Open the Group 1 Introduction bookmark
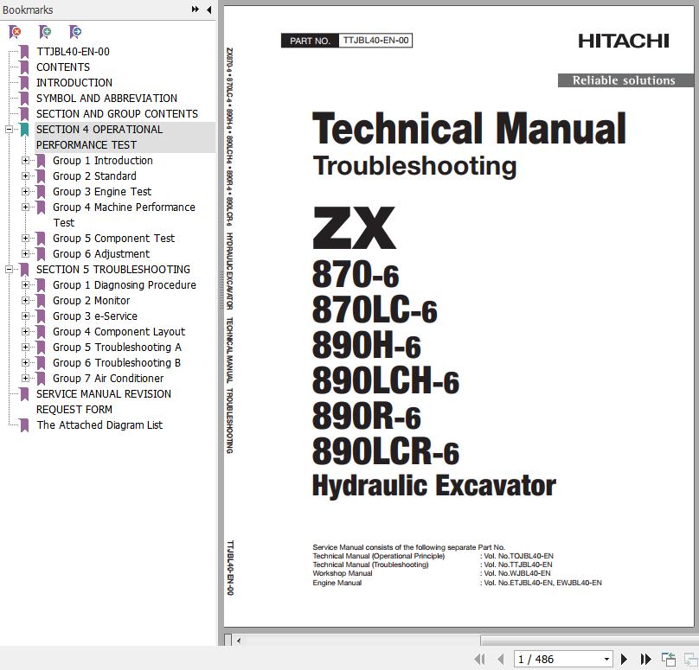This screenshot has width=699, height=670. (103, 161)
